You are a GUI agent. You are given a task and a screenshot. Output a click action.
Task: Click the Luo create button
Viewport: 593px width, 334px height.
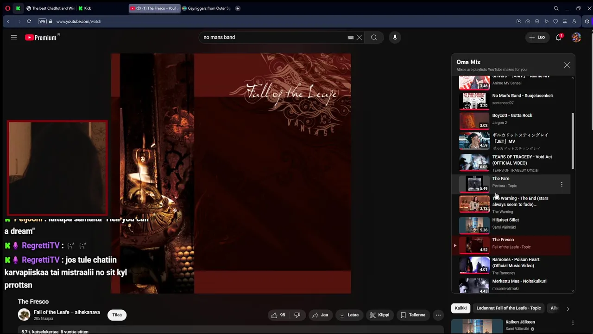point(537,37)
